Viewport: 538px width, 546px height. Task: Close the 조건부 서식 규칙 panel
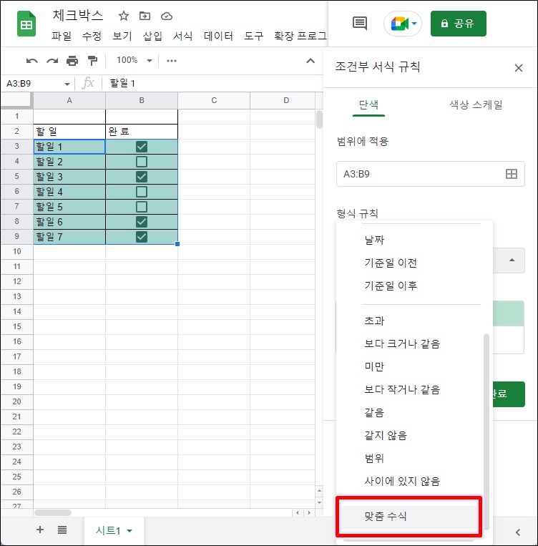[519, 68]
